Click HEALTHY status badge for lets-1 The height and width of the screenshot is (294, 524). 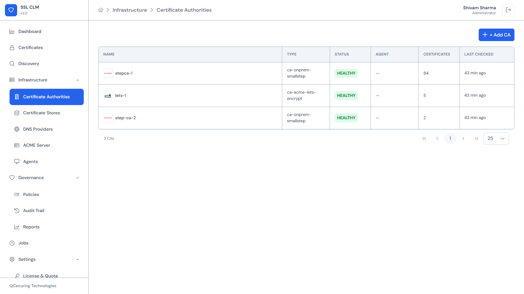(346, 96)
